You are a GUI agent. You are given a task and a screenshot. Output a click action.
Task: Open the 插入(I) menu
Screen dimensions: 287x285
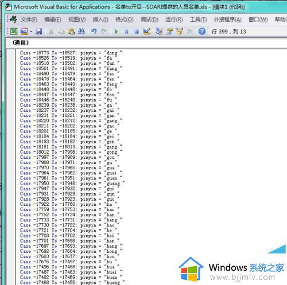pyautogui.click(x=100, y=19)
